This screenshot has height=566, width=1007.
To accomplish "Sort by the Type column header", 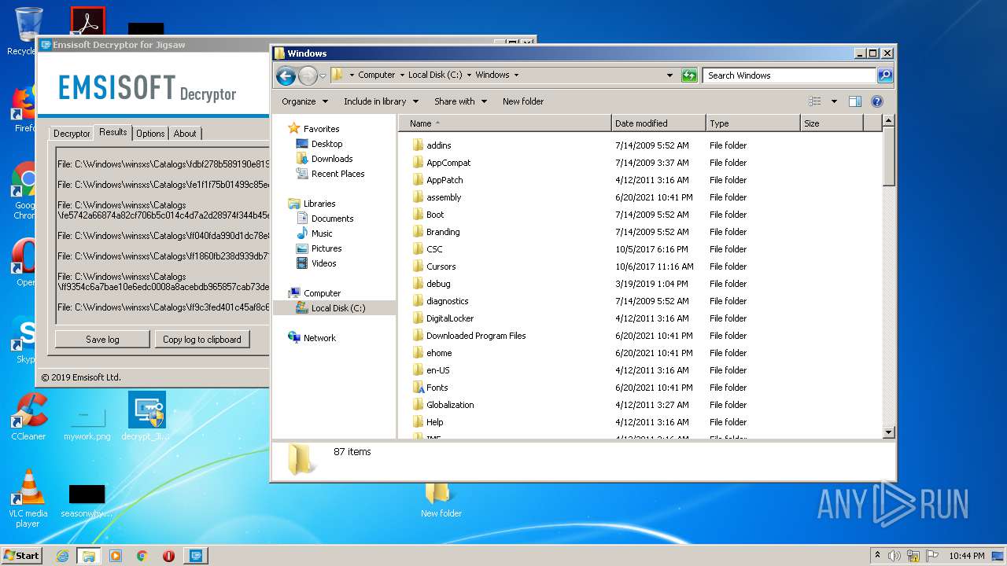I will pyautogui.click(x=752, y=123).
